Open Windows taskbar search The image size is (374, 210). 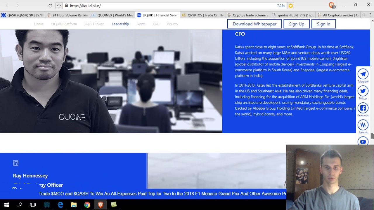coord(20,205)
